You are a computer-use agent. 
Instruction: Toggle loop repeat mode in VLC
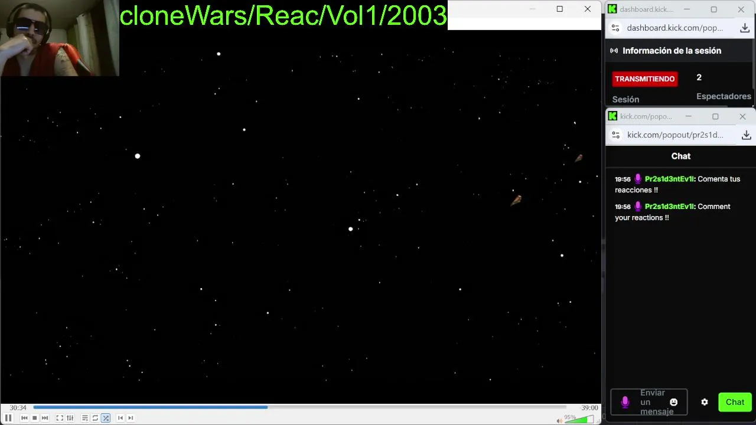95,418
